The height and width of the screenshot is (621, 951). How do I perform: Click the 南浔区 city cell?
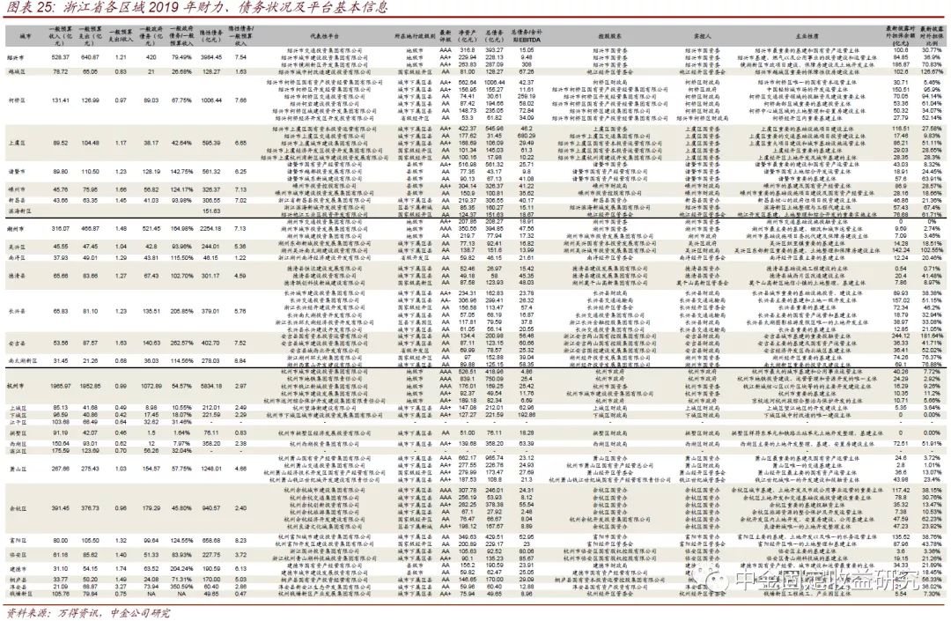tap(16, 258)
